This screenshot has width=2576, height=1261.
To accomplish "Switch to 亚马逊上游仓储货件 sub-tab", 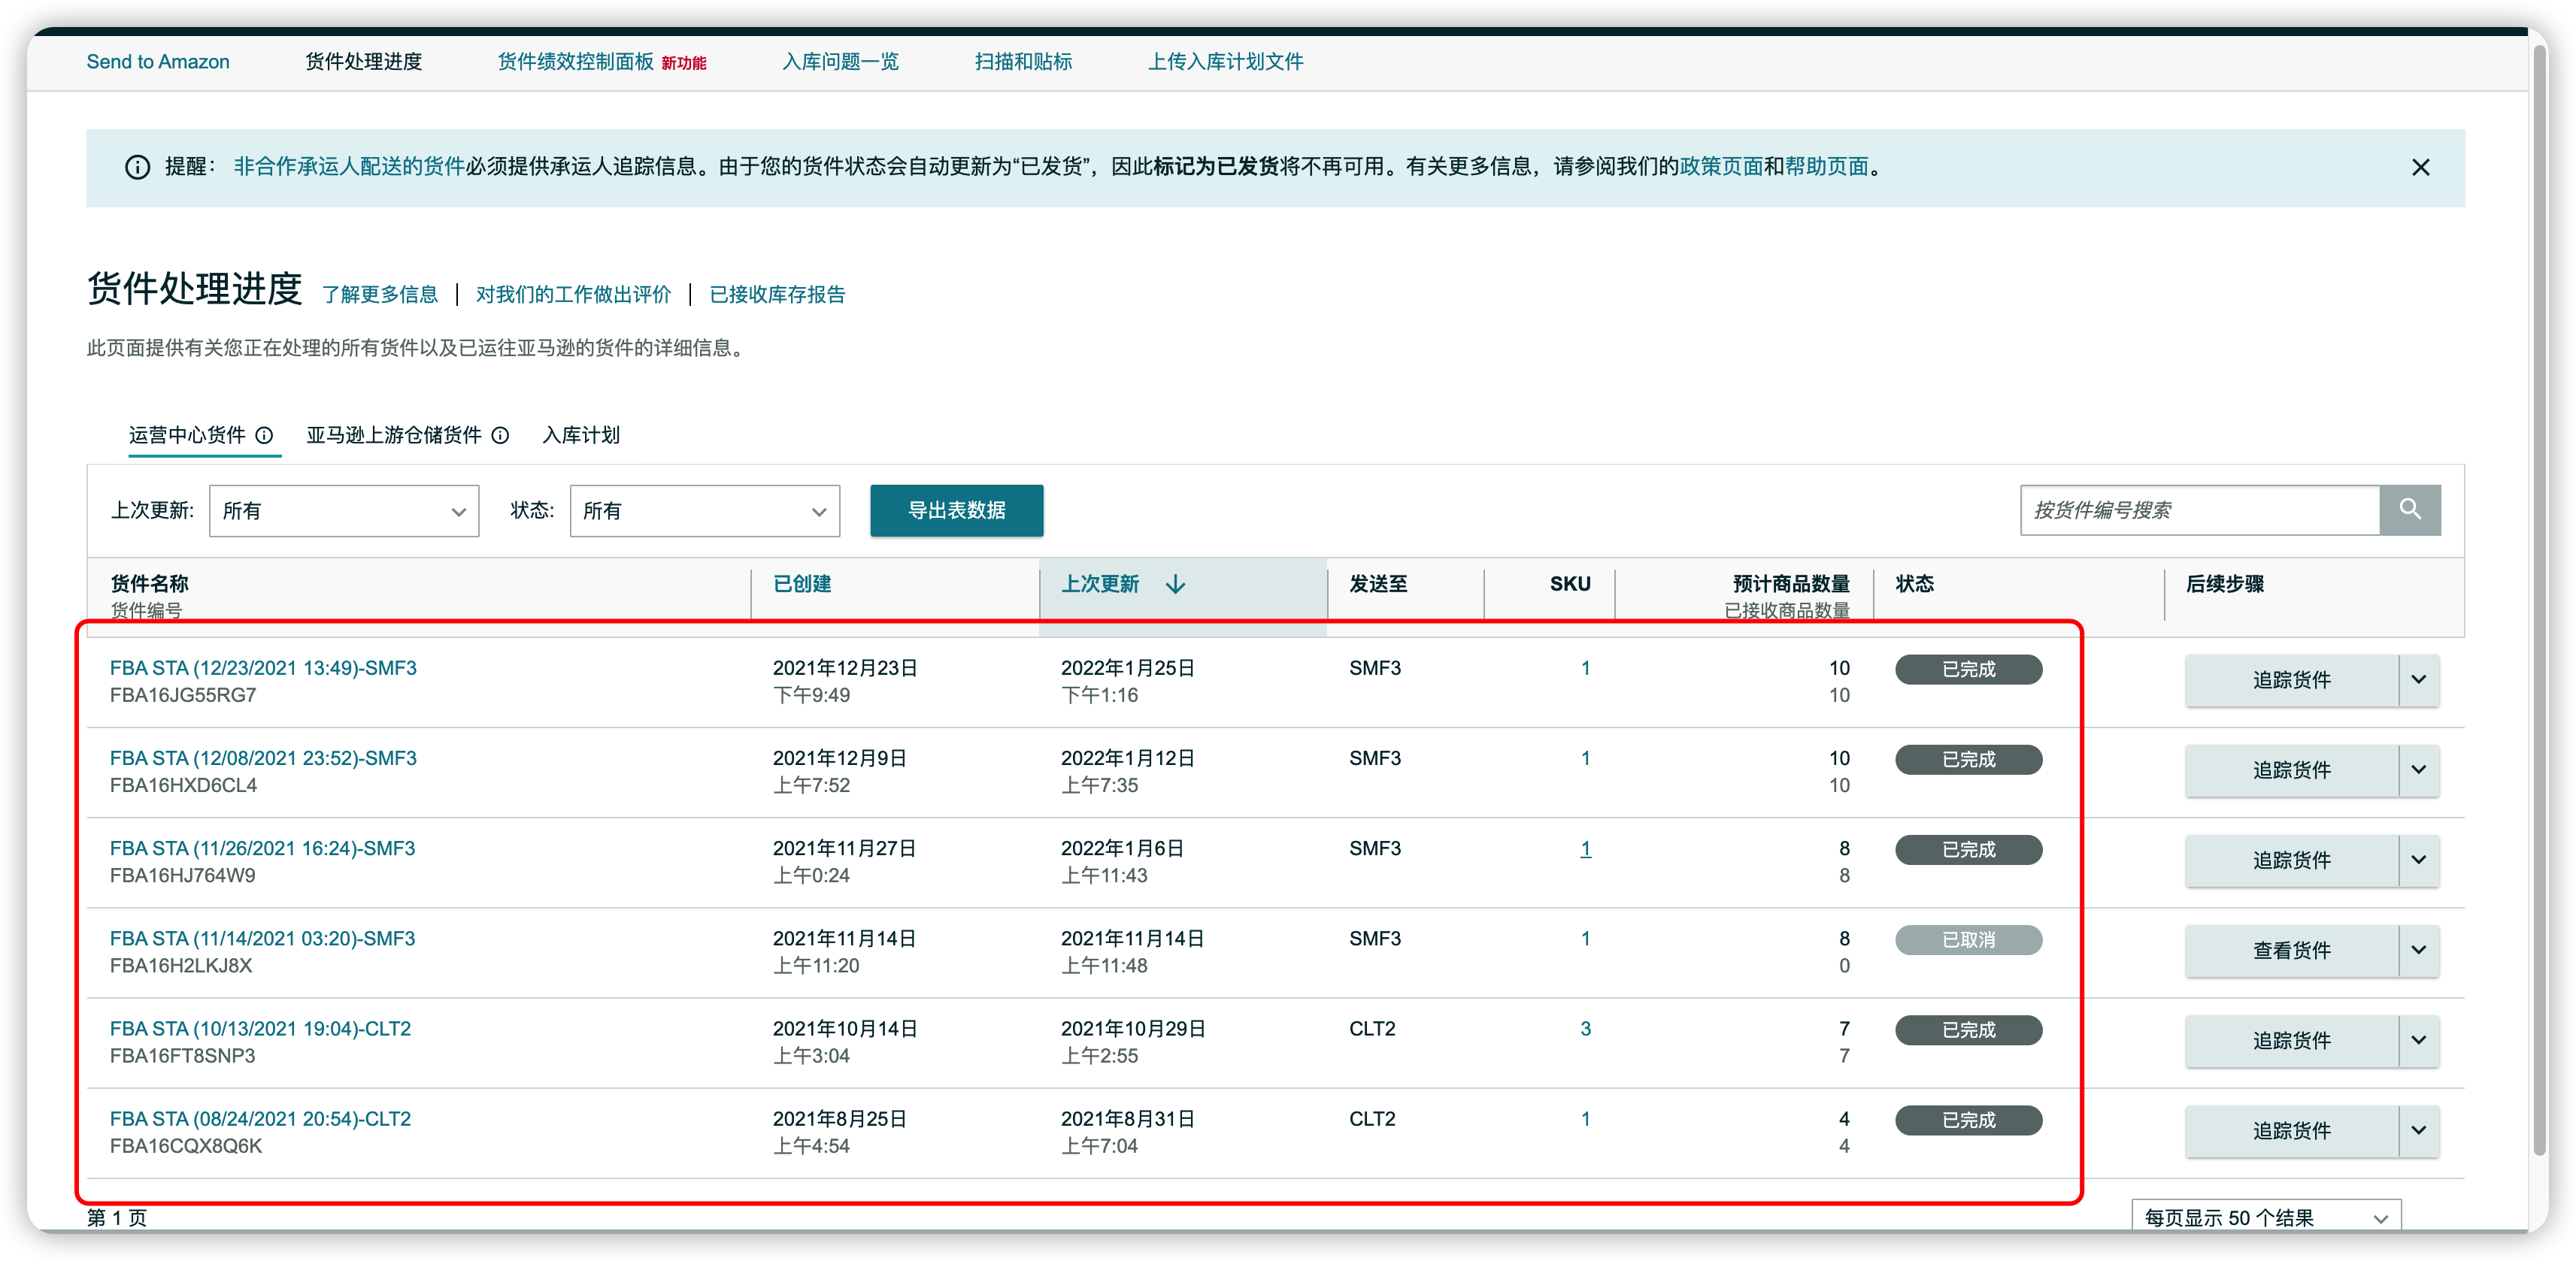I will coord(393,434).
